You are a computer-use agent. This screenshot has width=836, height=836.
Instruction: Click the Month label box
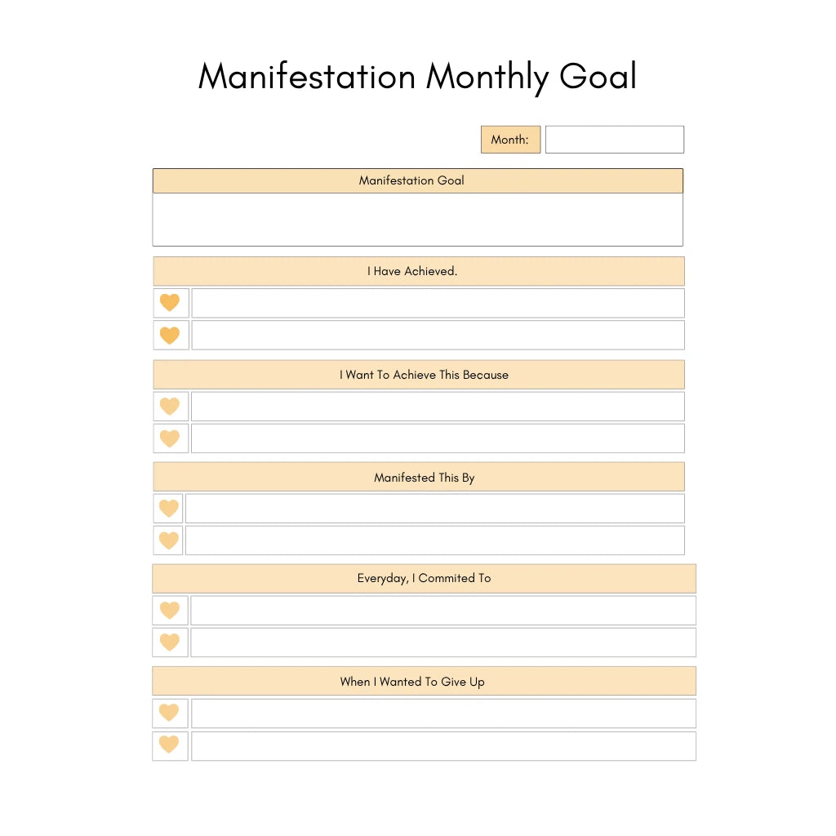tap(509, 140)
